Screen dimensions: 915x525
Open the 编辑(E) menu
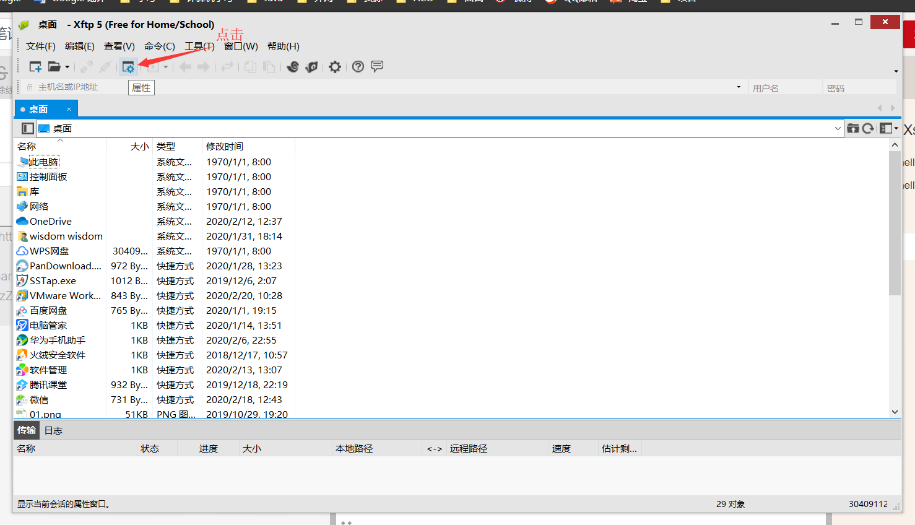click(x=80, y=46)
